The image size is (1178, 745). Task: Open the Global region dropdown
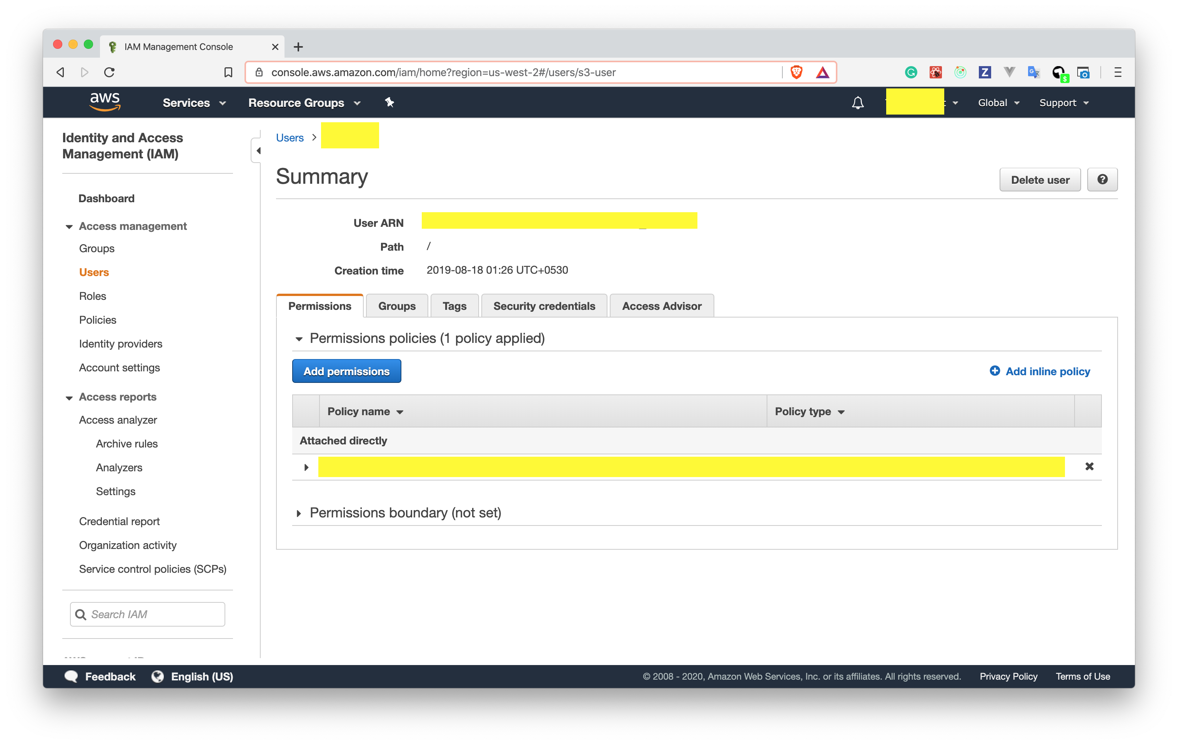[x=998, y=103]
